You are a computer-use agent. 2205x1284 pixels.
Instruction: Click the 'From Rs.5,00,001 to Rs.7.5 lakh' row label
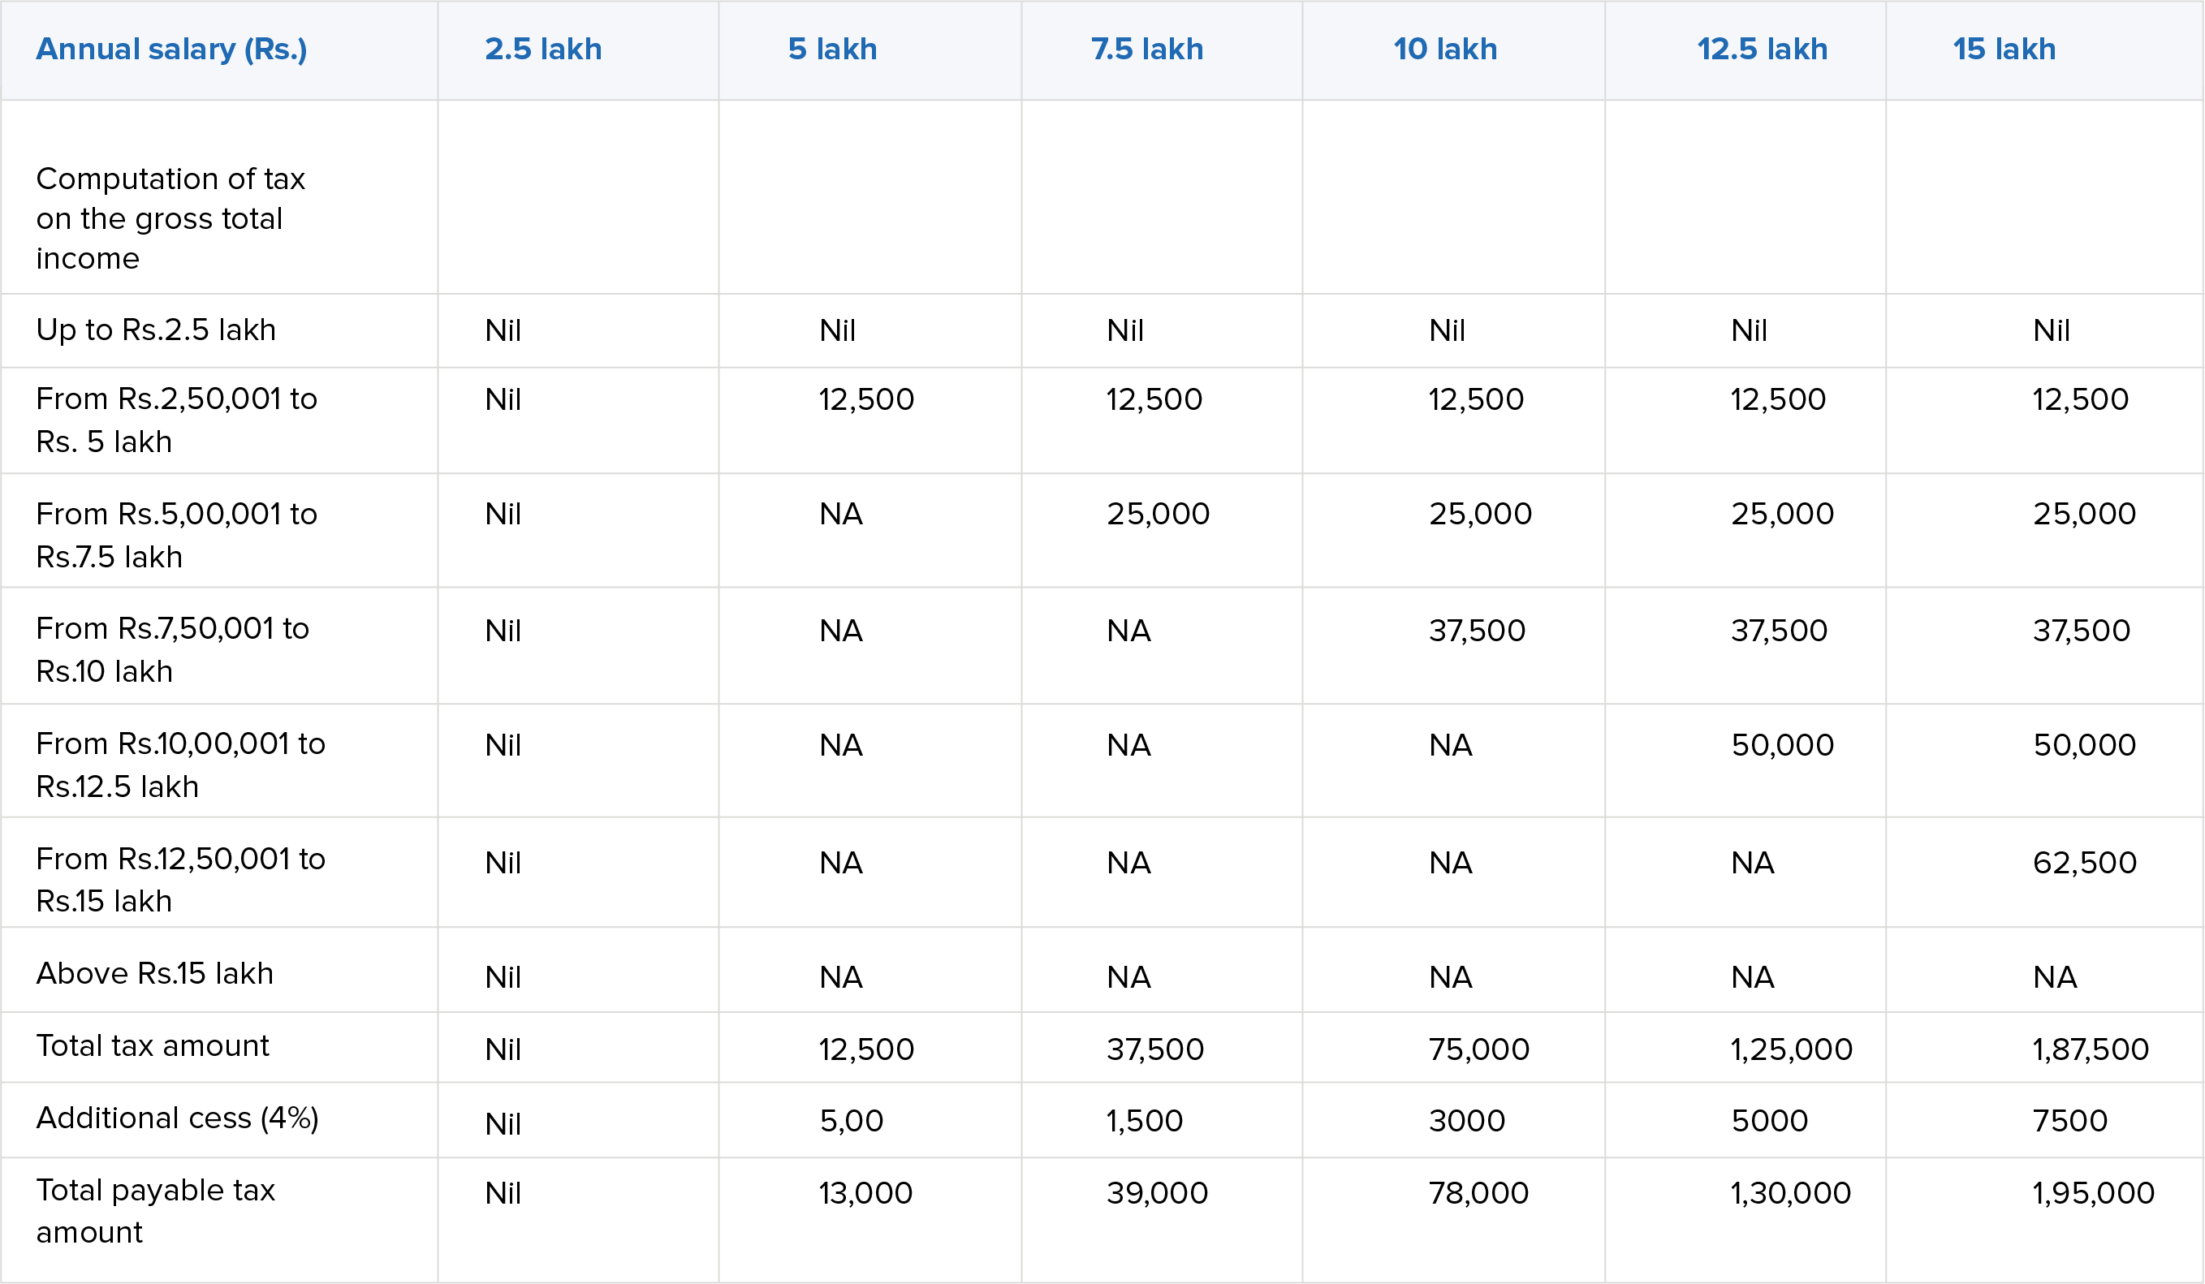[x=176, y=534]
